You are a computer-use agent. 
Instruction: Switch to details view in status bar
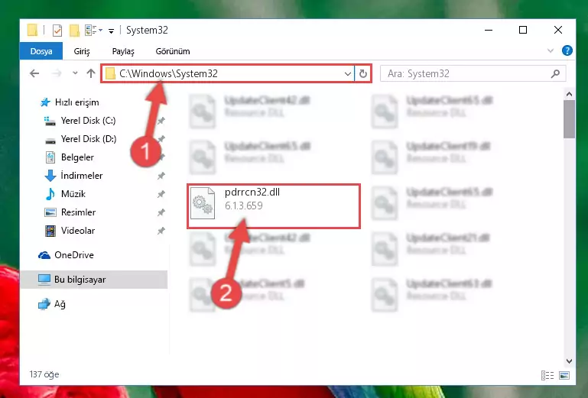pyautogui.click(x=547, y=375)
